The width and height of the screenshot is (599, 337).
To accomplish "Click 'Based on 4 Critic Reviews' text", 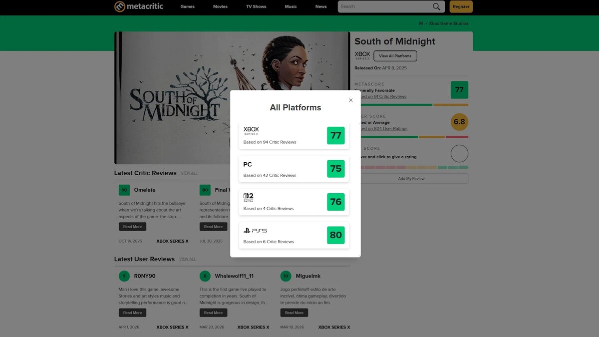I will pyautogui.click(x=269, y=209).
